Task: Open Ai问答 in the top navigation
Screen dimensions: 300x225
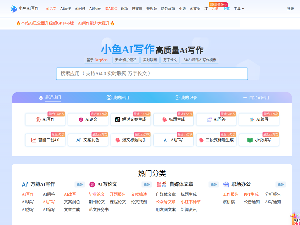Action: click(80, 9)
